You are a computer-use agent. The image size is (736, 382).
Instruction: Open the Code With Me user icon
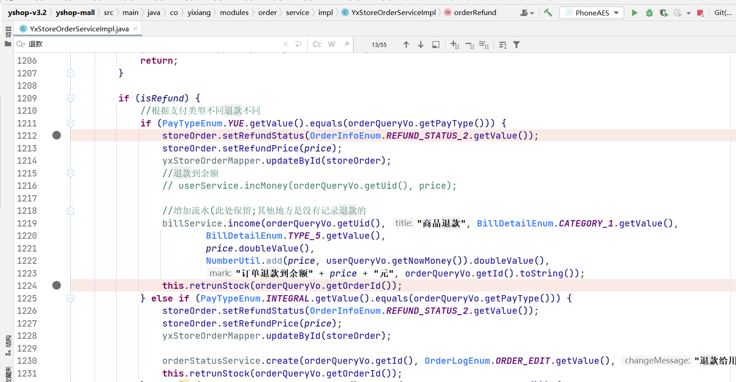click(526, 13)
